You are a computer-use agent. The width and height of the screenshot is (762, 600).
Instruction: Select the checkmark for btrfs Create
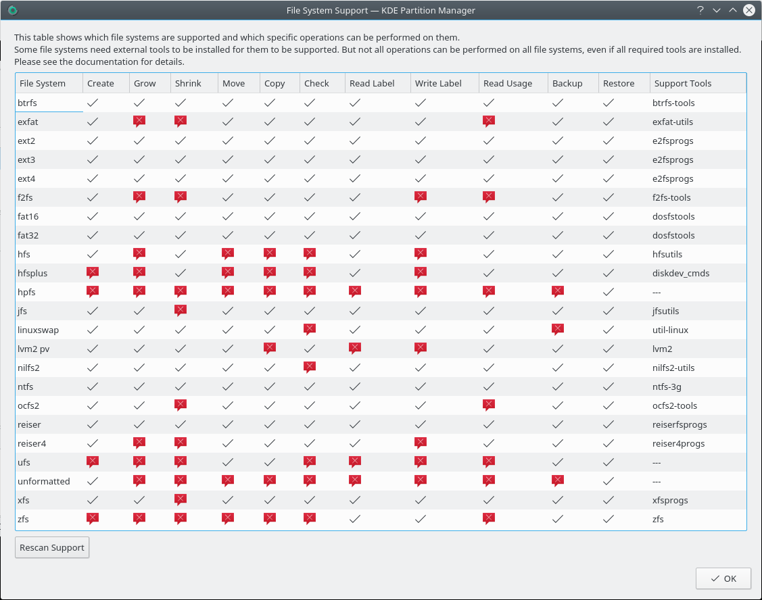click(93, 103)
